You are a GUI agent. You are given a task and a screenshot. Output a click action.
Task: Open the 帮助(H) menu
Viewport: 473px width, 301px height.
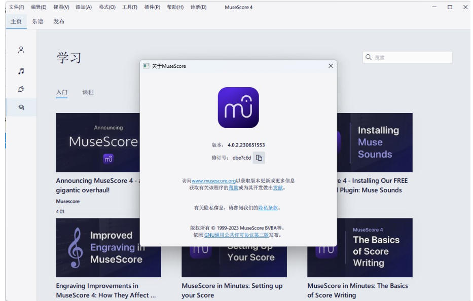[x=175, y=7]
